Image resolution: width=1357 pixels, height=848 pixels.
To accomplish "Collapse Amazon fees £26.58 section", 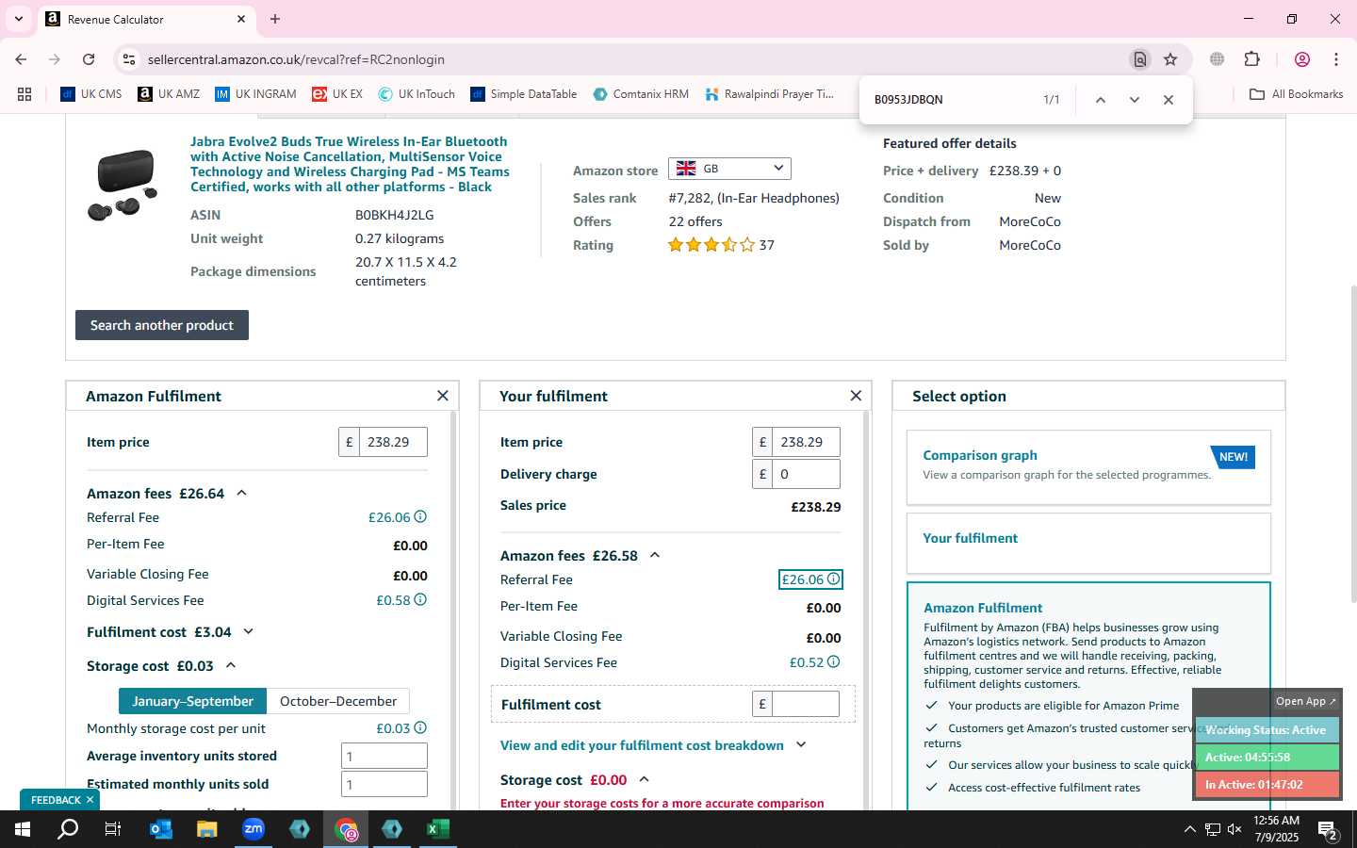I will pyautogui.click(x=655, y=555).
